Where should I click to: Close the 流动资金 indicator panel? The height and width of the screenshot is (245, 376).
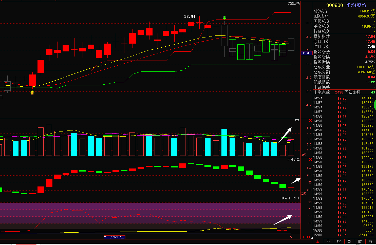pos(310,160)
